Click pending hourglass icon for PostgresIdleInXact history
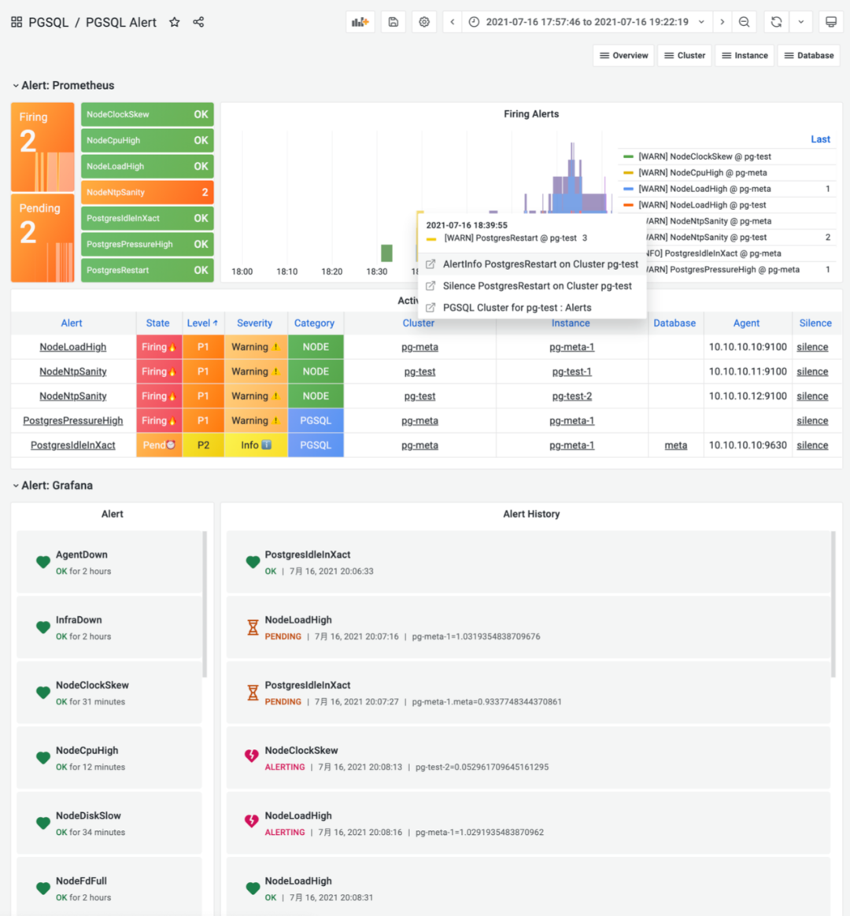Image resolution: width=850 pixels, height=916 pixels. pos(253,693)
